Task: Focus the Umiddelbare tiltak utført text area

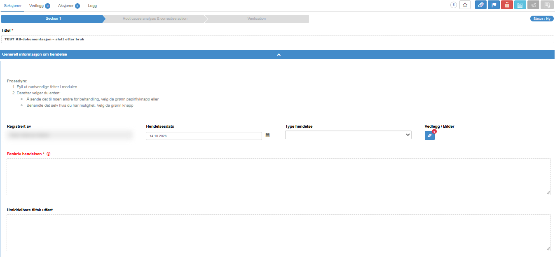Action: [x=279, y=233]
